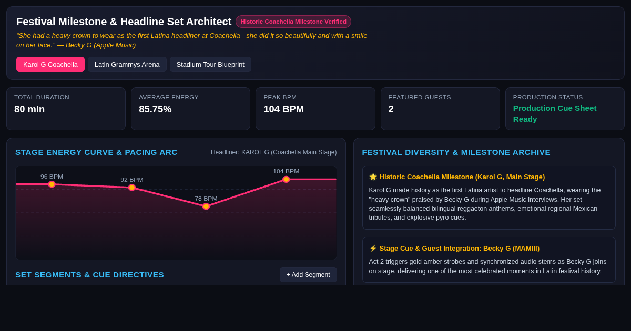Click the Peak BPM 104 BPM value
This screenshot has width=631, height=331.
[283, 109]
